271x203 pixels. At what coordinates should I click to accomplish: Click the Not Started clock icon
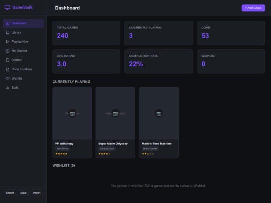[7, 51]
